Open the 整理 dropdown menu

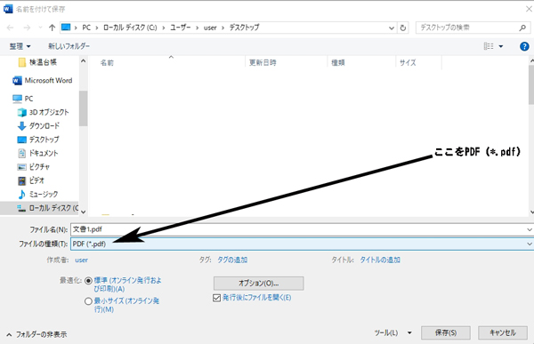(x=20, y=46)
